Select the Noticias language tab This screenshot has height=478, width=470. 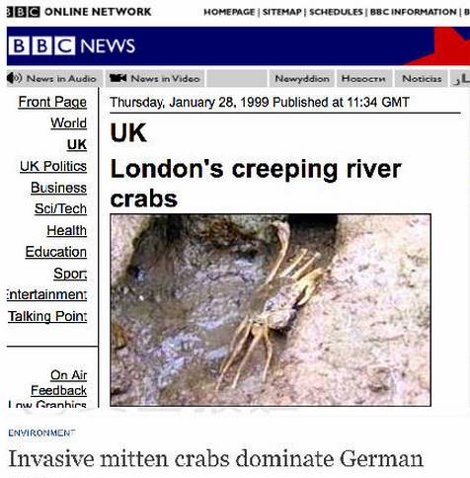[x=422, y=79]
